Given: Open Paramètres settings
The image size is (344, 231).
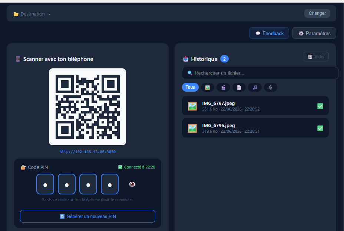Looking at the screenshot, I should [x=314, y=33].
